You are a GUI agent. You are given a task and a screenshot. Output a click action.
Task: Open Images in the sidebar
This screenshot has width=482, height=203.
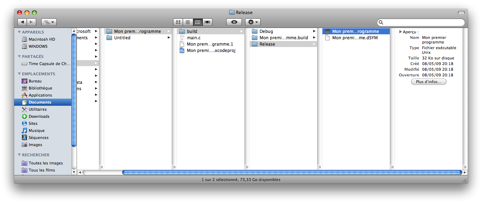pyautogui.click(x=43, y=145)
